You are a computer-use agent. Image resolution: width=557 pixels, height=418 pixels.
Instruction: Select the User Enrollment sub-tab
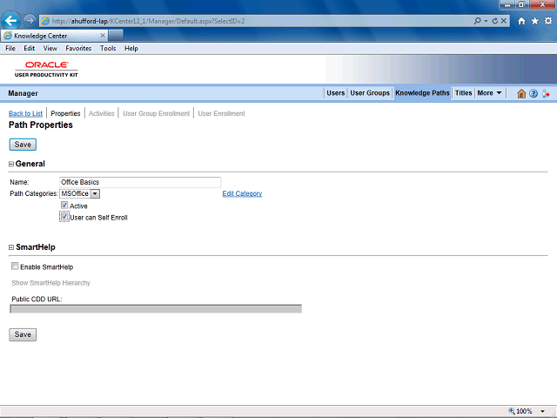[x=221, y=113]
